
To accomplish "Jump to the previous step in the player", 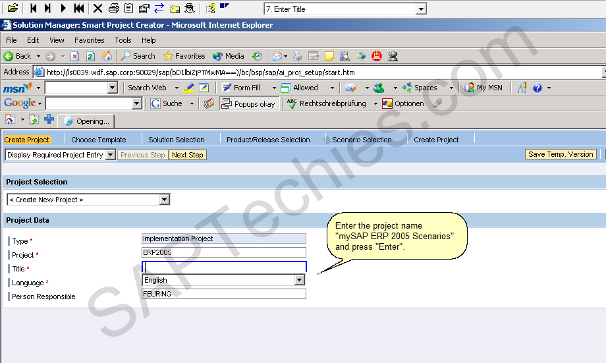I will [x=34, y=8].
